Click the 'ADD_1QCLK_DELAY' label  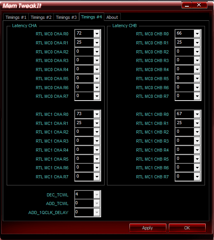click(48, 213)
